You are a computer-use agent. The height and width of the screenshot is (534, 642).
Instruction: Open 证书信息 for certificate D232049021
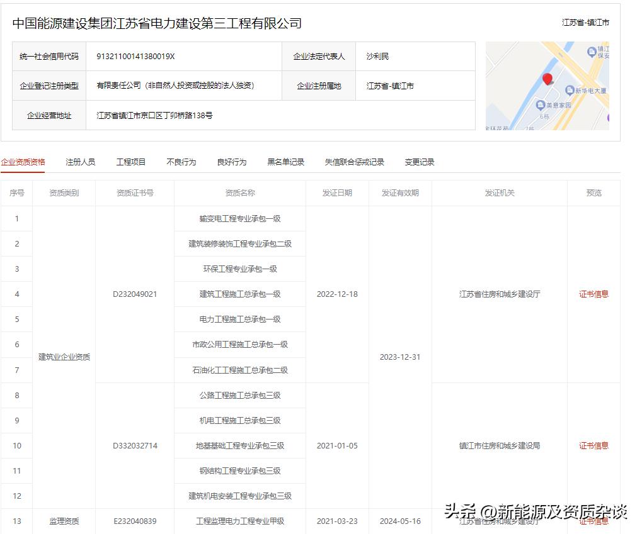tap(593, 294)
